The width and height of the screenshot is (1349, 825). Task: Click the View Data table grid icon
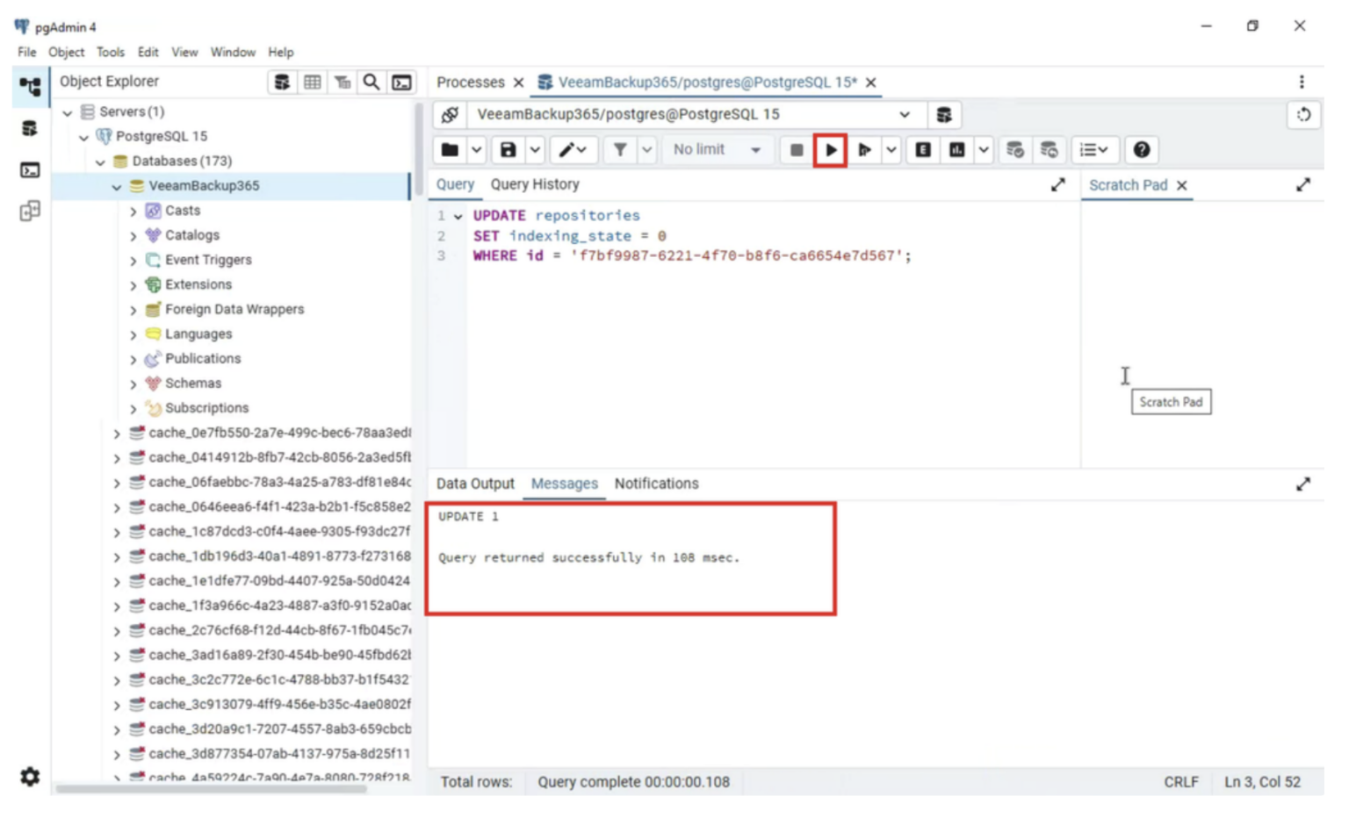(x=312, y=82)
